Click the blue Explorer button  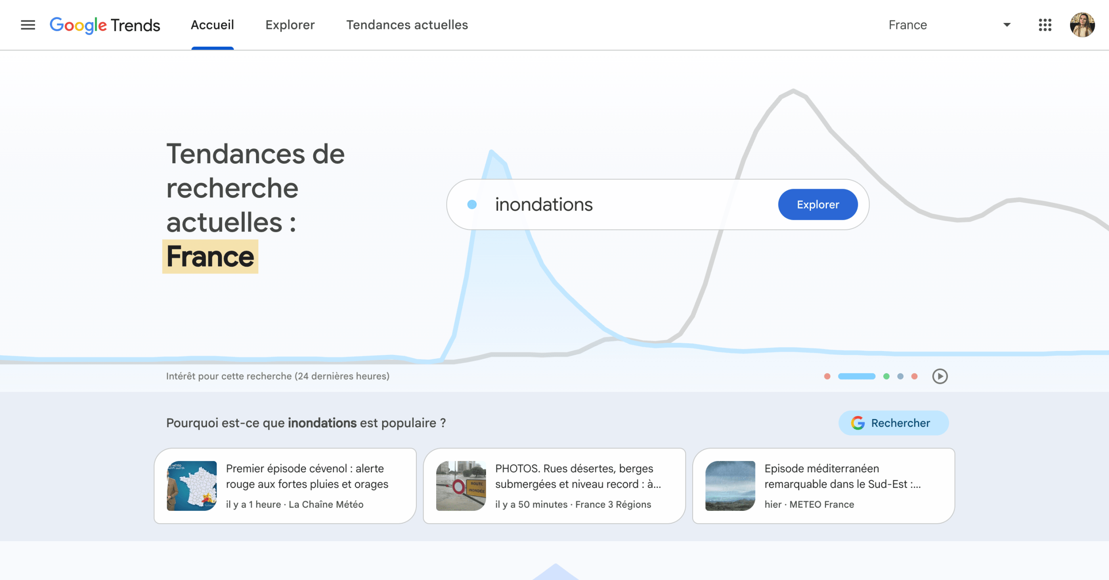(x=817, y=204)
